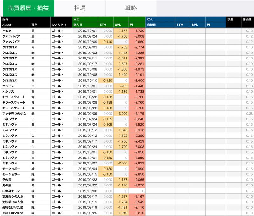Click the purchase date 2019/10/09 cell
Image resolution: width=254 pixels, height=216 pixels.
coord(85,42)
